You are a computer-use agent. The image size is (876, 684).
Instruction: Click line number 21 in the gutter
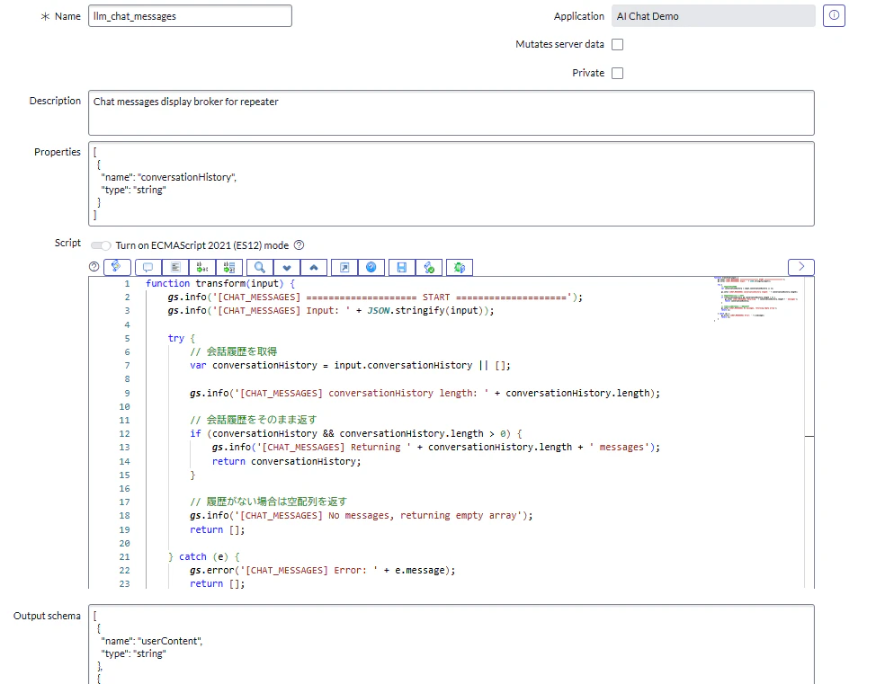(x=124, y=556)
